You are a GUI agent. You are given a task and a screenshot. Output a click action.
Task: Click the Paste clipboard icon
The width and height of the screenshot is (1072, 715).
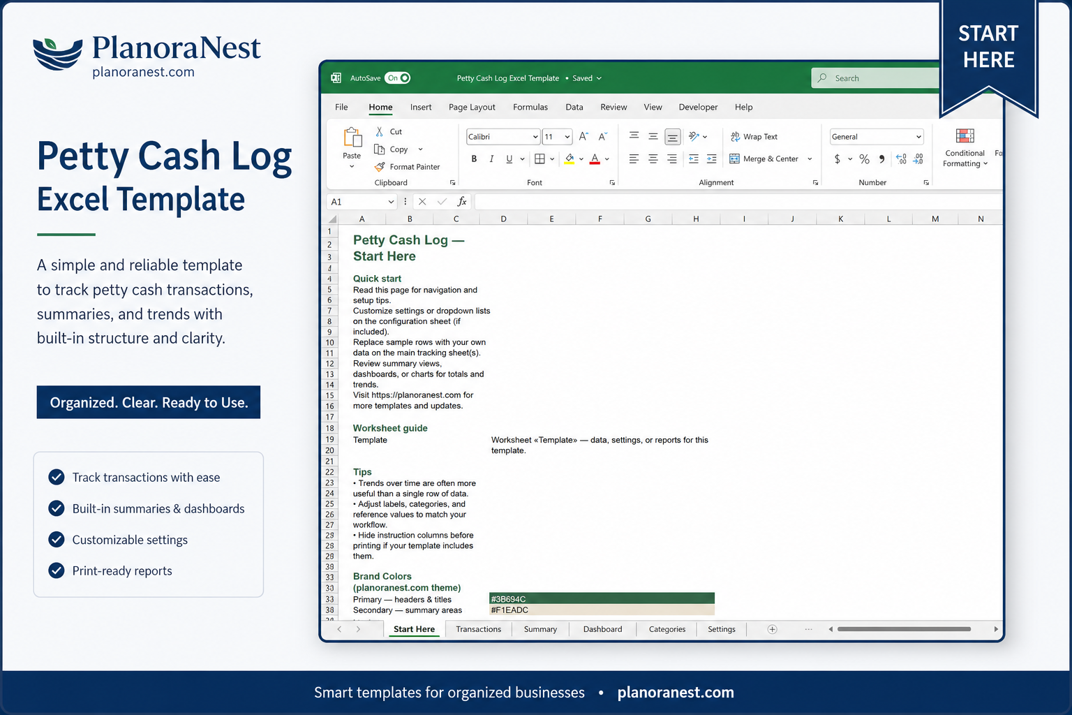coord(352,137)
